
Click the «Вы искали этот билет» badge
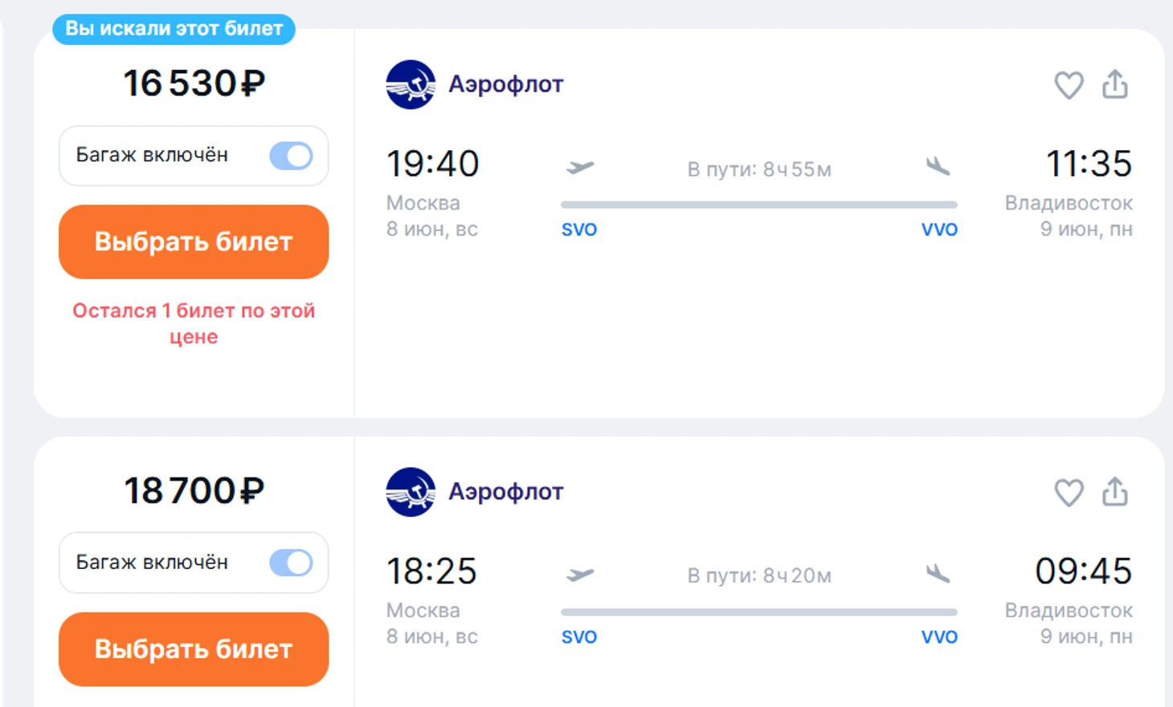tap(174, 29)
